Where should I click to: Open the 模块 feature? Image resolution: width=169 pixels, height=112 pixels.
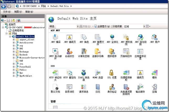tap(155, 74)
